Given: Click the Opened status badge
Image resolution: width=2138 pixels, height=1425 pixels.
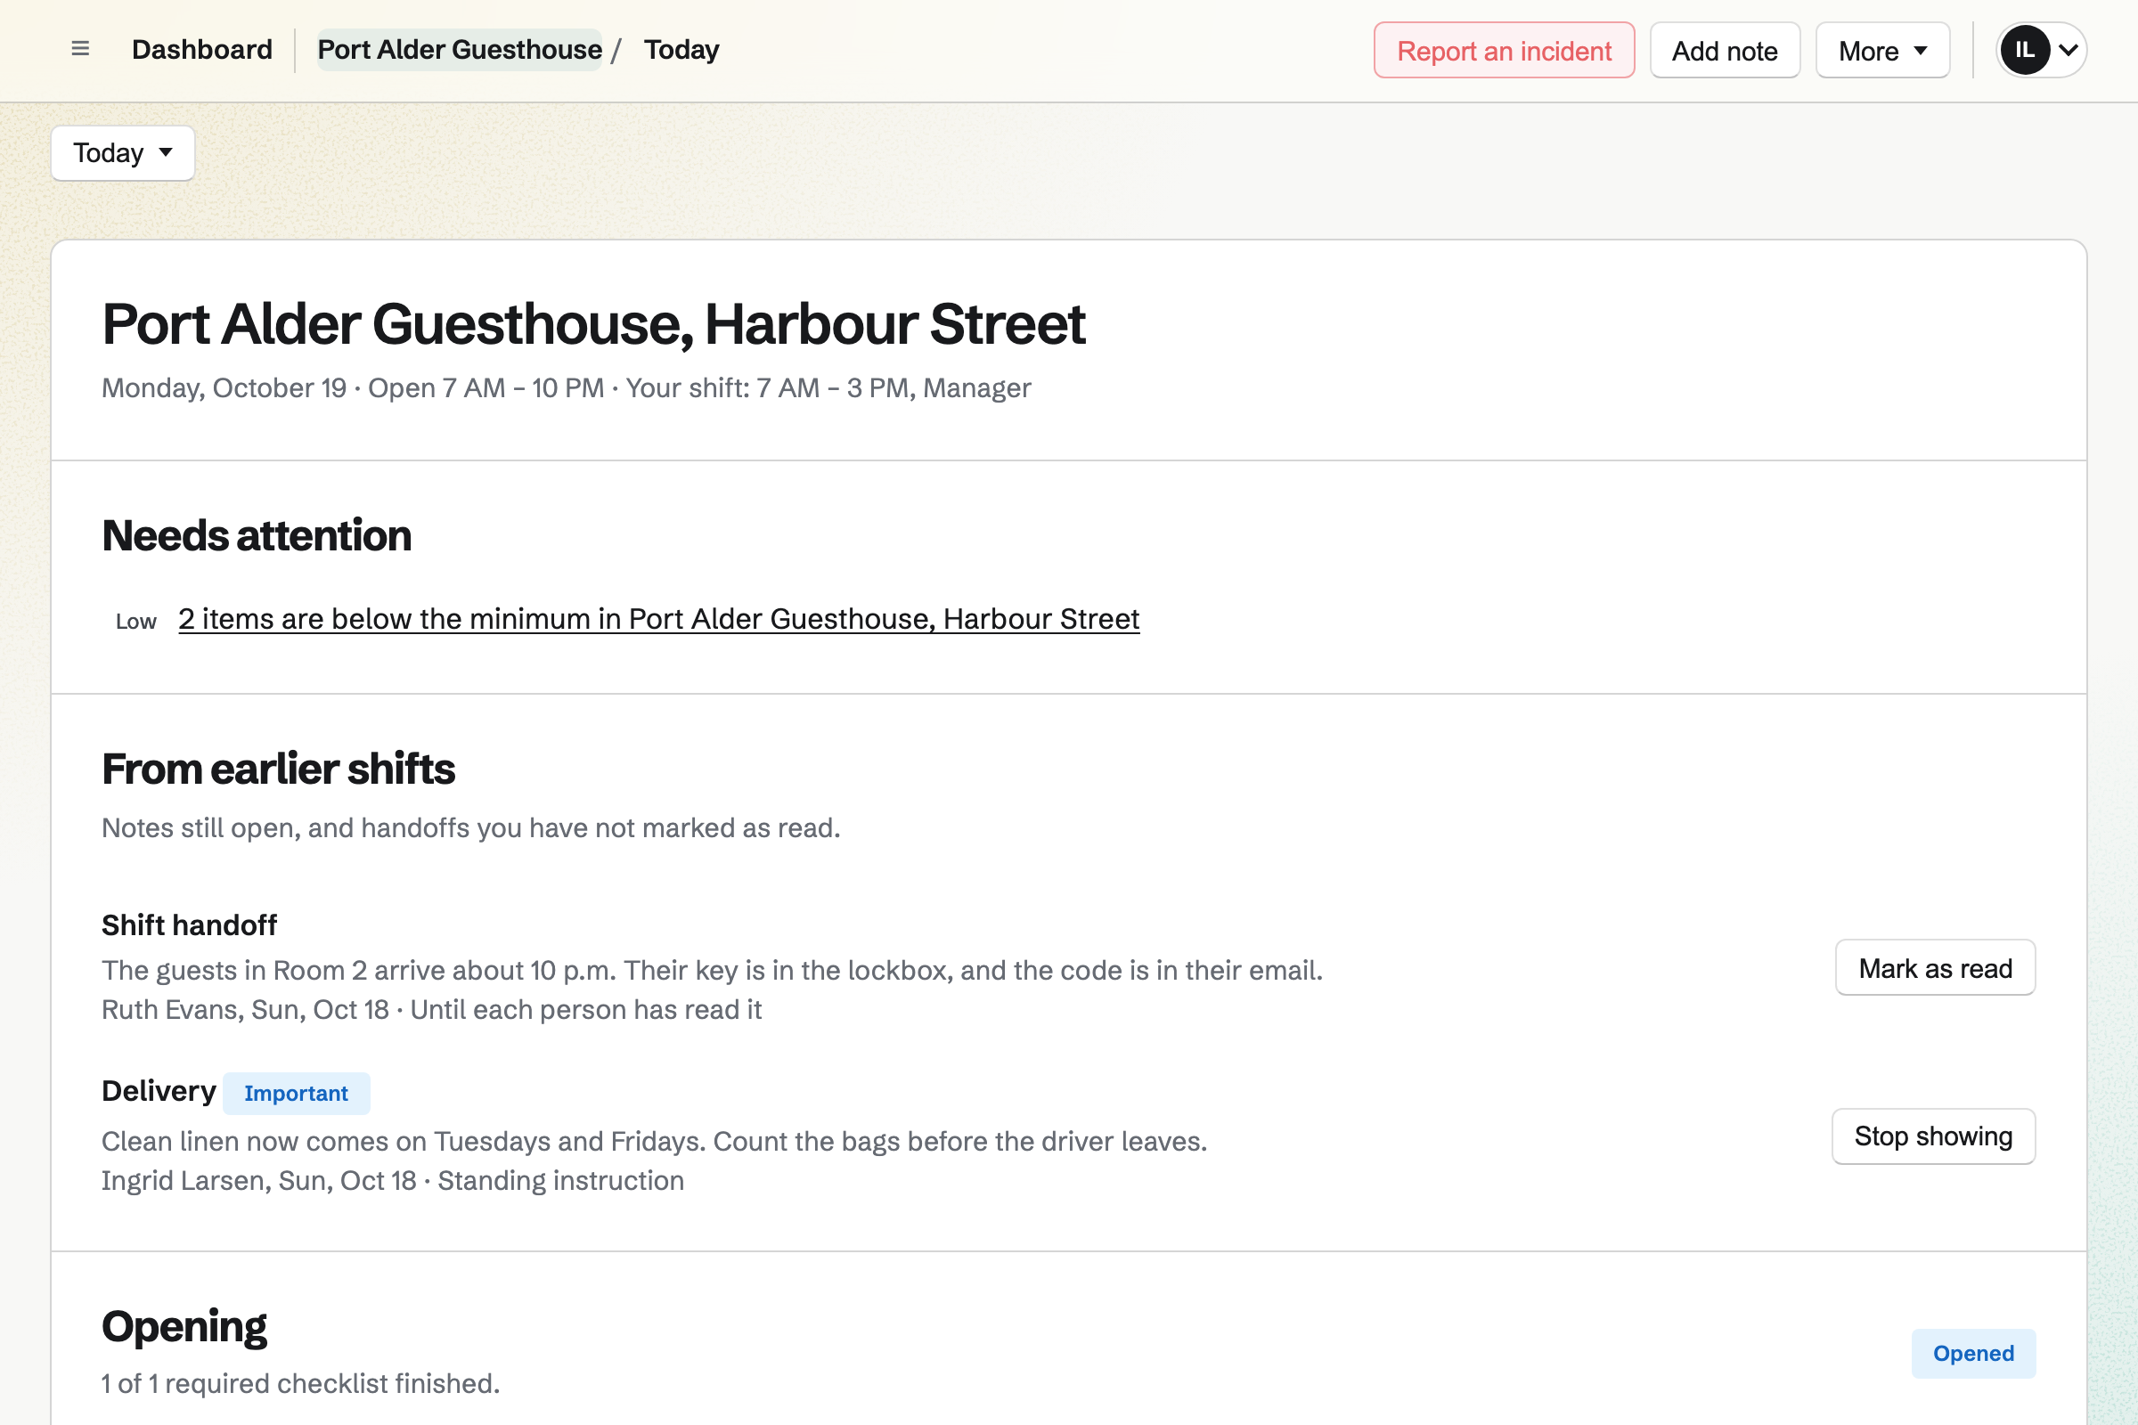Looking at the screenshot, I should (x=1972, y=1353).
